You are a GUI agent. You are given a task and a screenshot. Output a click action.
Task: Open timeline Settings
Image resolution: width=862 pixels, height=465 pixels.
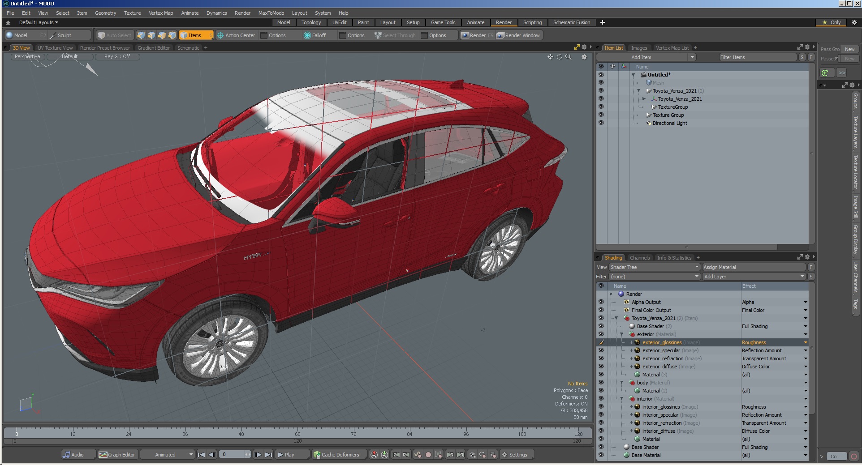pos(517,455)
